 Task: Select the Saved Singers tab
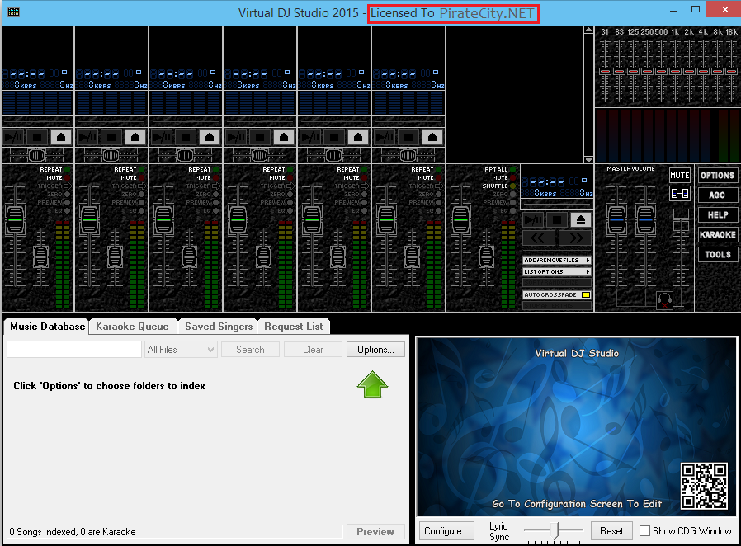pyautogui.click(x=219, y=327)
